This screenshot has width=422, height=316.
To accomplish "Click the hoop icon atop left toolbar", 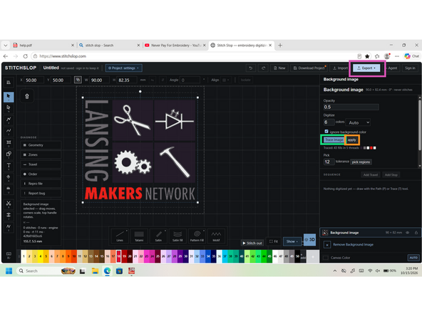I will [x=9, y=83].
